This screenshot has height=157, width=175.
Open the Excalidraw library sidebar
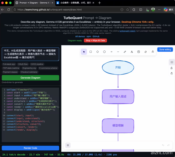point(172,62)
